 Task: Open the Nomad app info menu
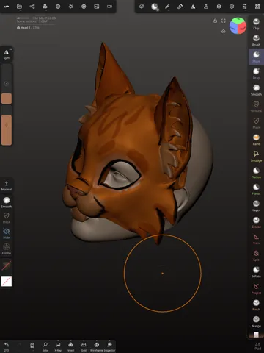[7, 7]
